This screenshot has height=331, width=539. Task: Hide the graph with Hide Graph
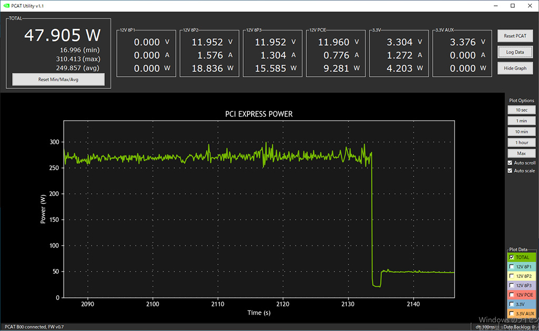click(x=515, y=68)
